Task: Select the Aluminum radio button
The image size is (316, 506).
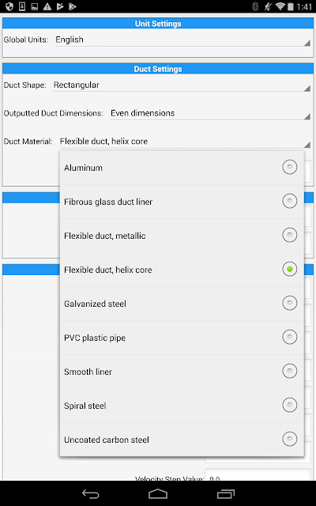Action: point(290,167)
